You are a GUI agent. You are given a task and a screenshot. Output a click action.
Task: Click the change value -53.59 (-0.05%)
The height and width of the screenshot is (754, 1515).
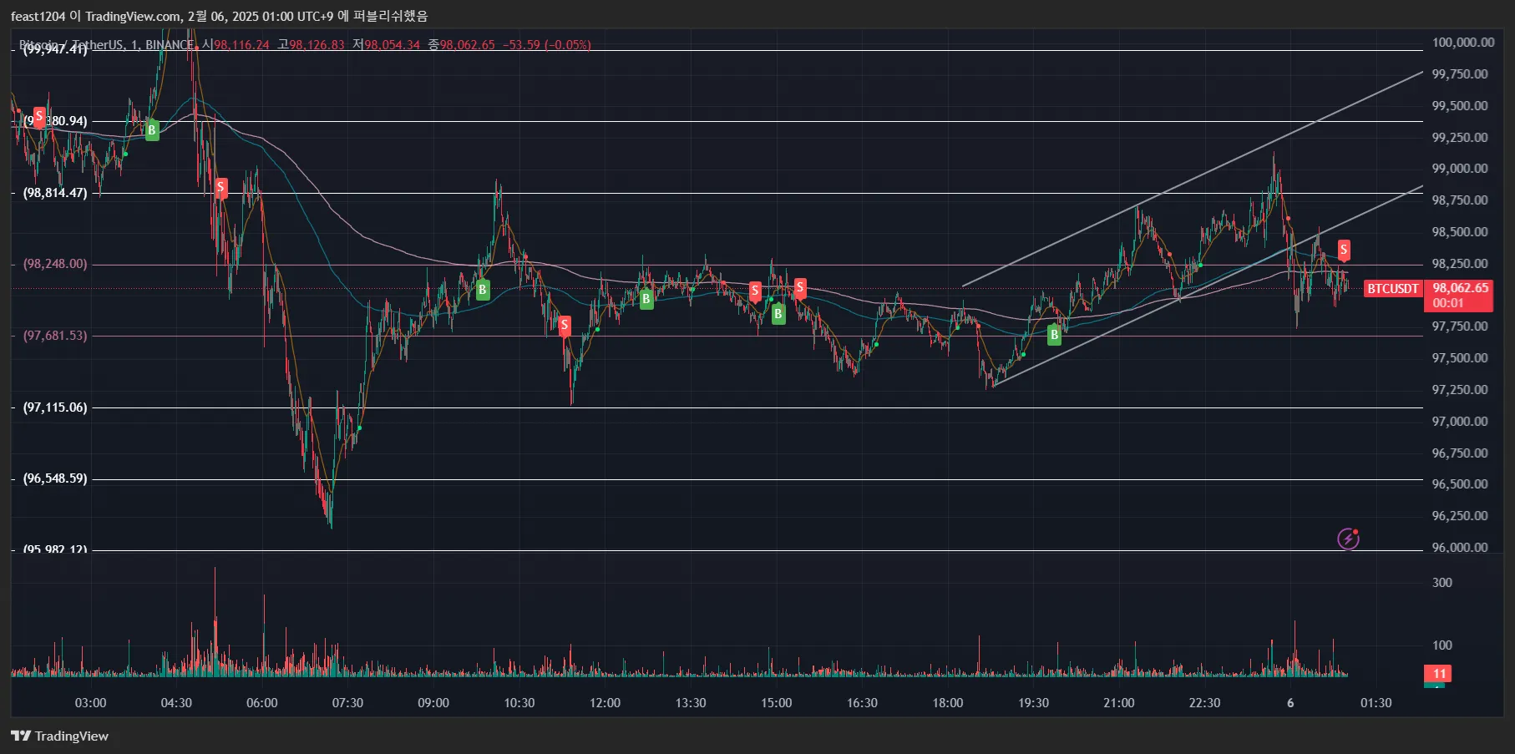tap(547, 44)
